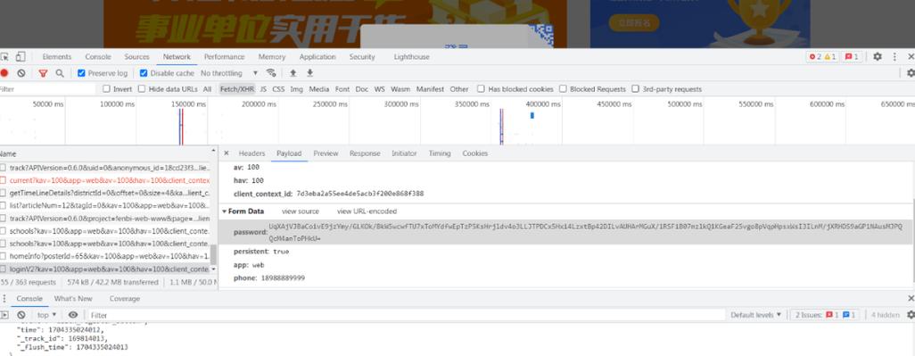Open Network panel settings gear

(x=911, y=73)
